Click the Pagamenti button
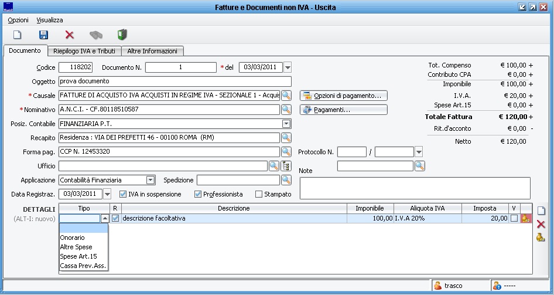The height and width of the screenshot is (295, 554). (x=344, y=110)
